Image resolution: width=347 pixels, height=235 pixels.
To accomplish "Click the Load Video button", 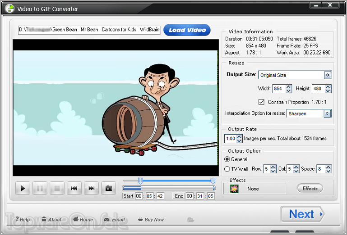I will click(x=187, y=30).
